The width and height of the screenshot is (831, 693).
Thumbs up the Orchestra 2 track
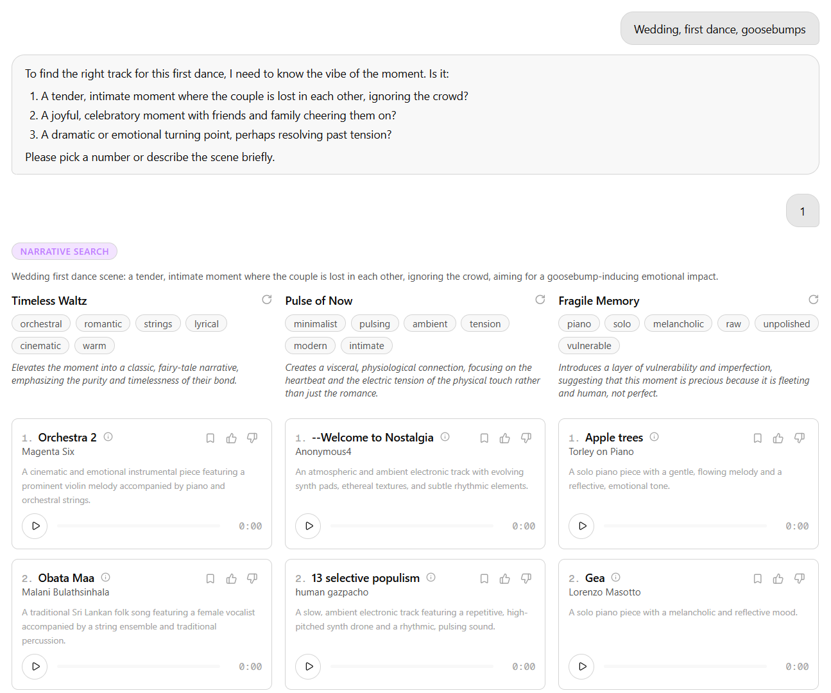[x=232, y=438]
